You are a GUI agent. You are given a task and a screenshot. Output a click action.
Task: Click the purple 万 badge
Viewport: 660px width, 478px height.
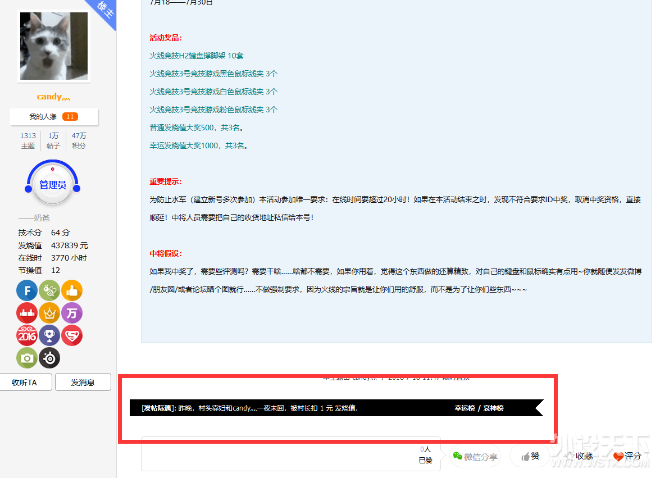[72, 313]
